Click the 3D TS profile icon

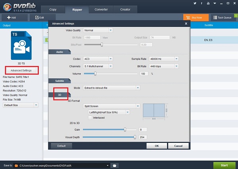21,46
